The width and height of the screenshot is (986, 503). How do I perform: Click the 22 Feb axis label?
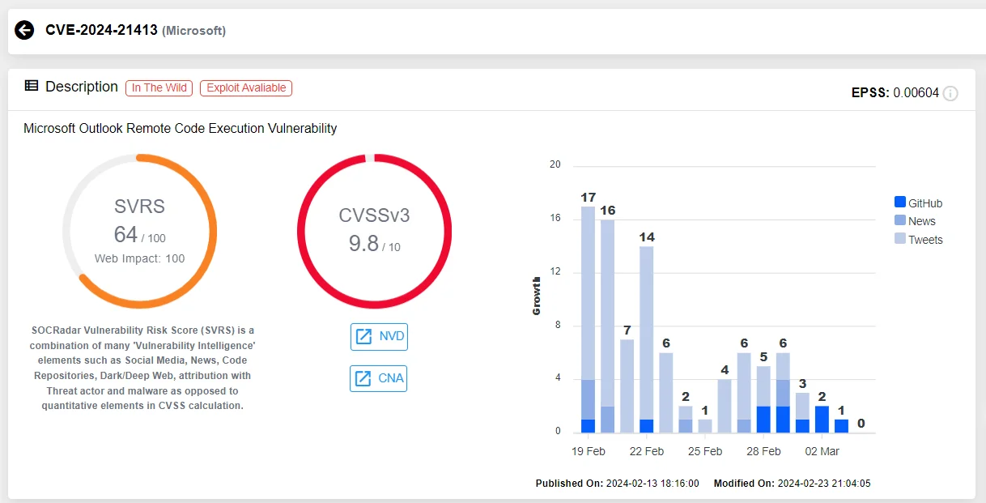click(x=647, y=451)
